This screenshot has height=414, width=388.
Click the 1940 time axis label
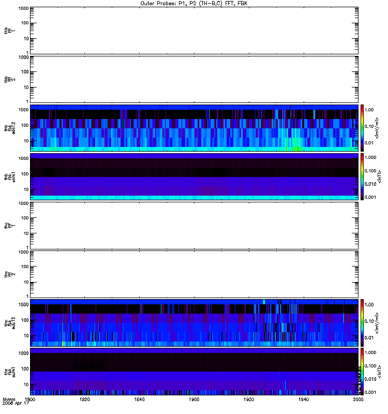click(304, 399)
